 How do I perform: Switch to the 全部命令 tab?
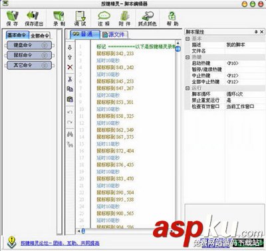40,35
